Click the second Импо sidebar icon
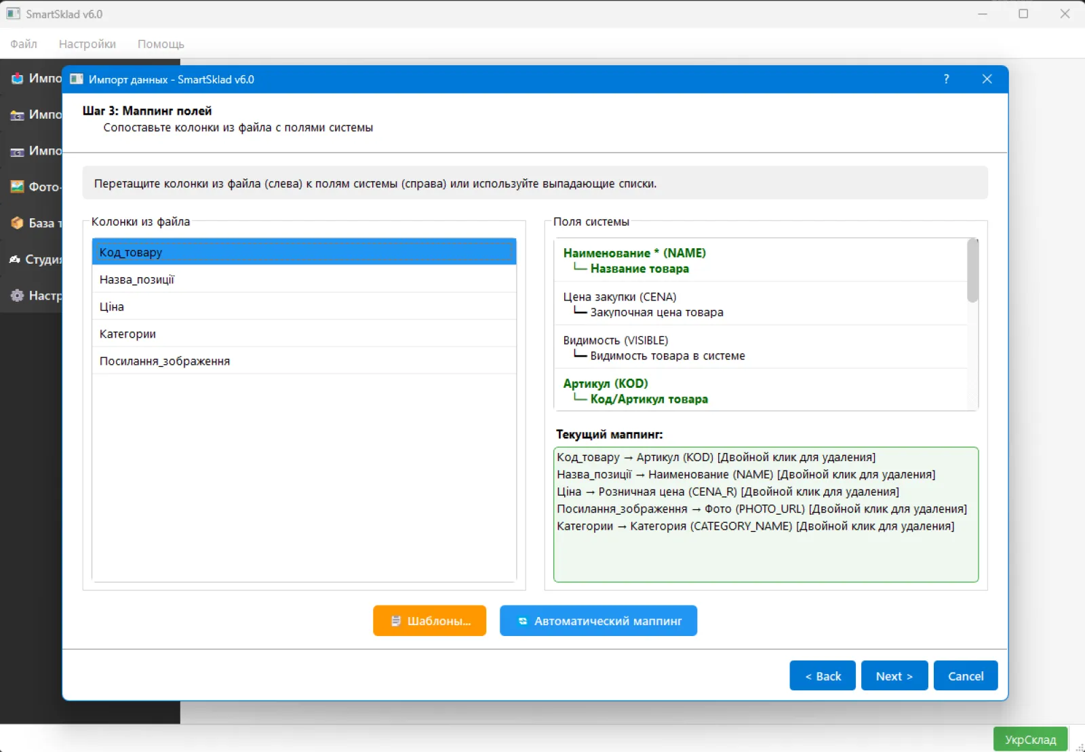Screen dimensions: 1085x752 [x=17, y=115]
